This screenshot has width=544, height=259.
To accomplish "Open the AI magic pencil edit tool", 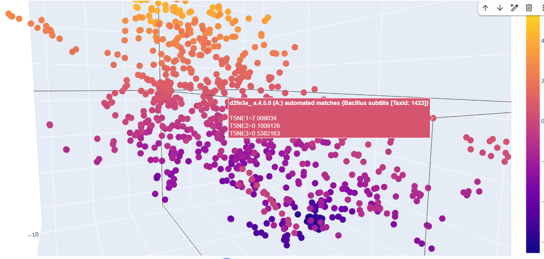I will pos(514,8).
